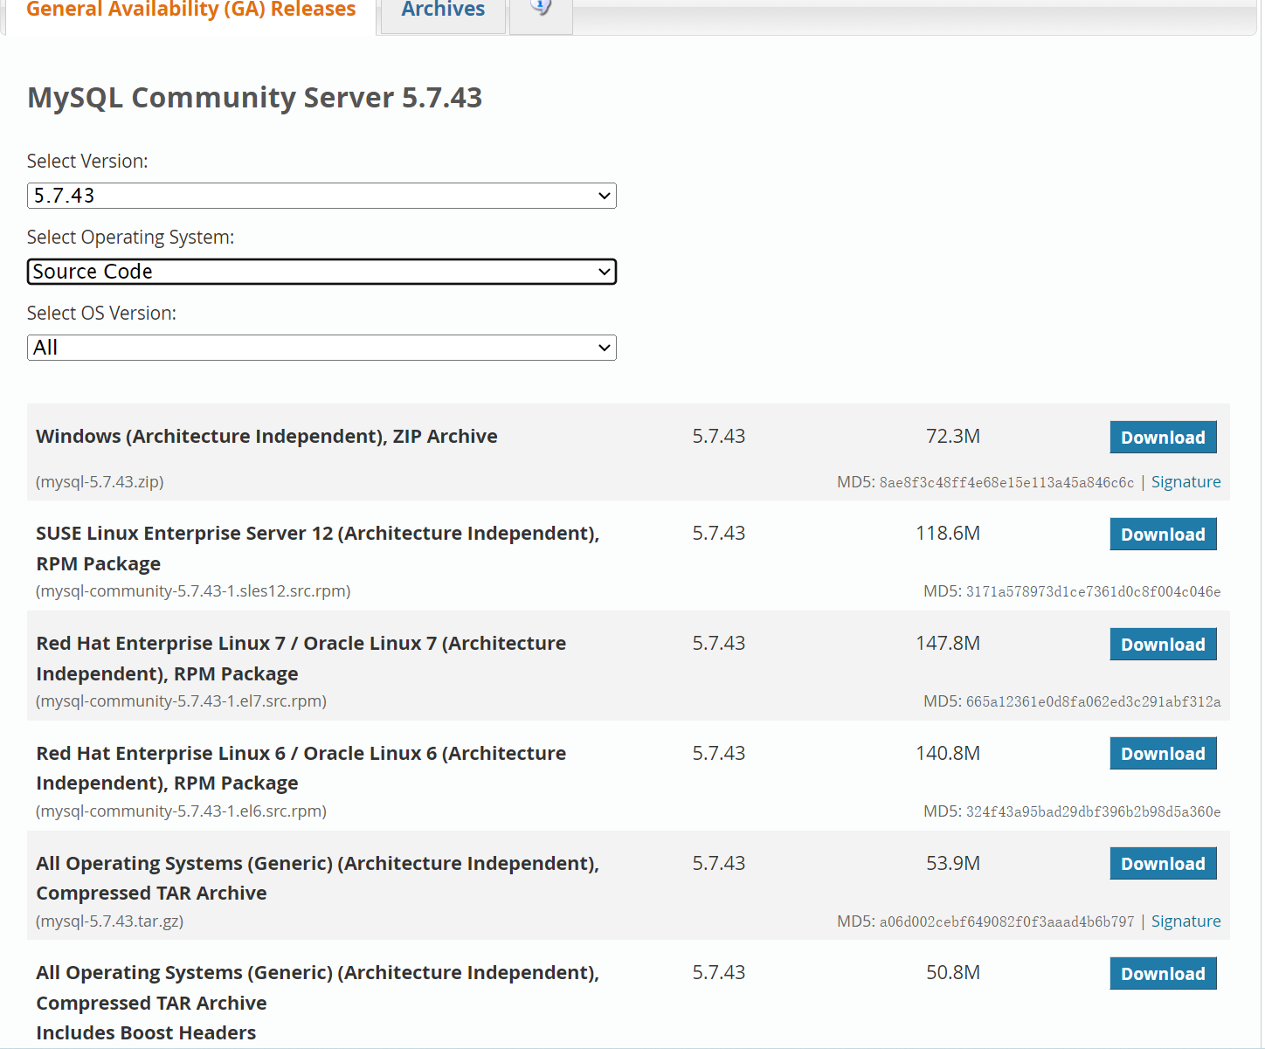Open the Signature link for mysql-5.7.43.zip

pos(1186,482)
